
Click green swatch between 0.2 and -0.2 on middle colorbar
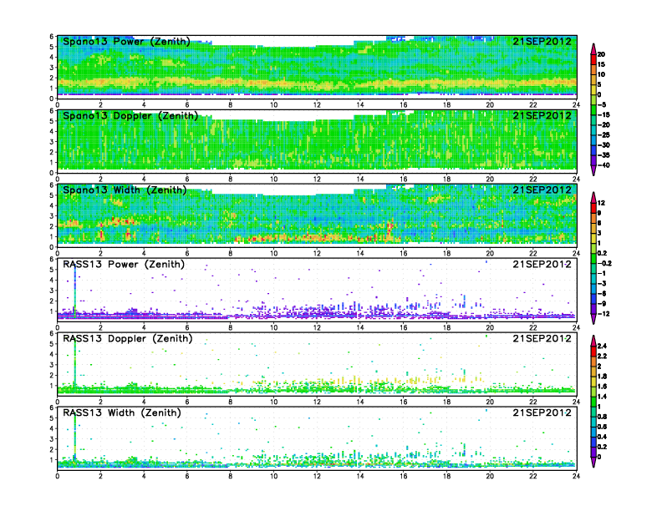click(x=593, y=259)
